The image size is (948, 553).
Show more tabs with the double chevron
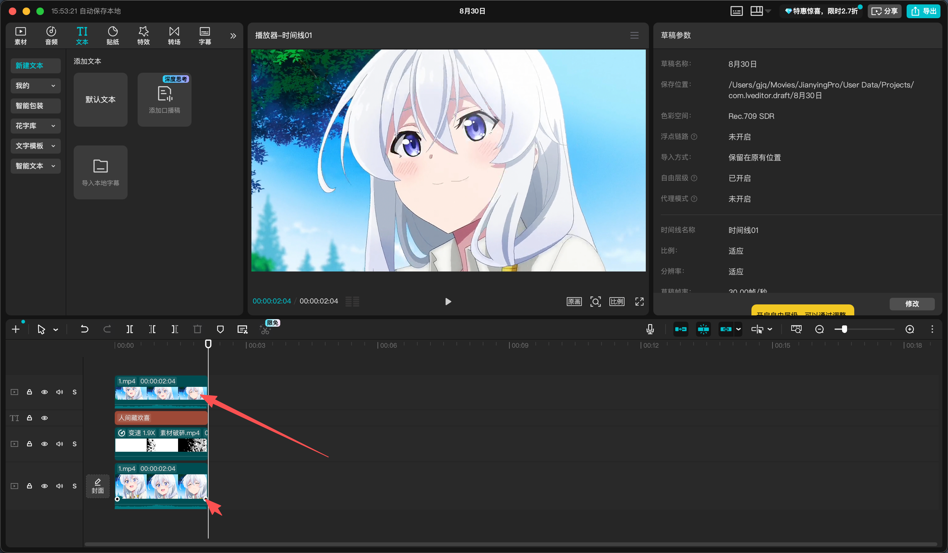tap(233, 36)
